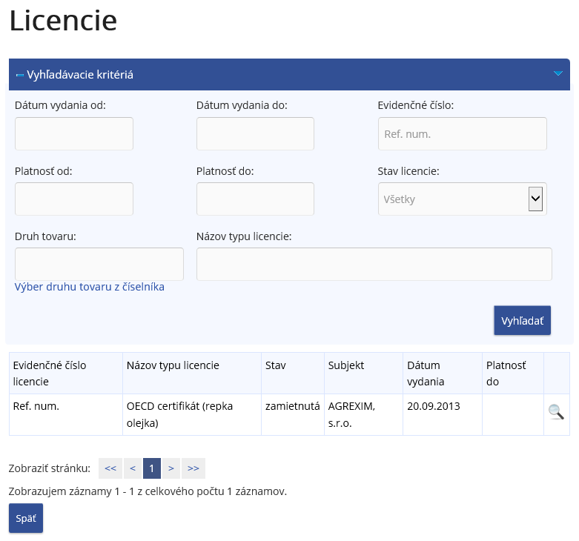Open Výber druhu tovaru z číselníka link

pyautogui.click(x=90, y=287)
